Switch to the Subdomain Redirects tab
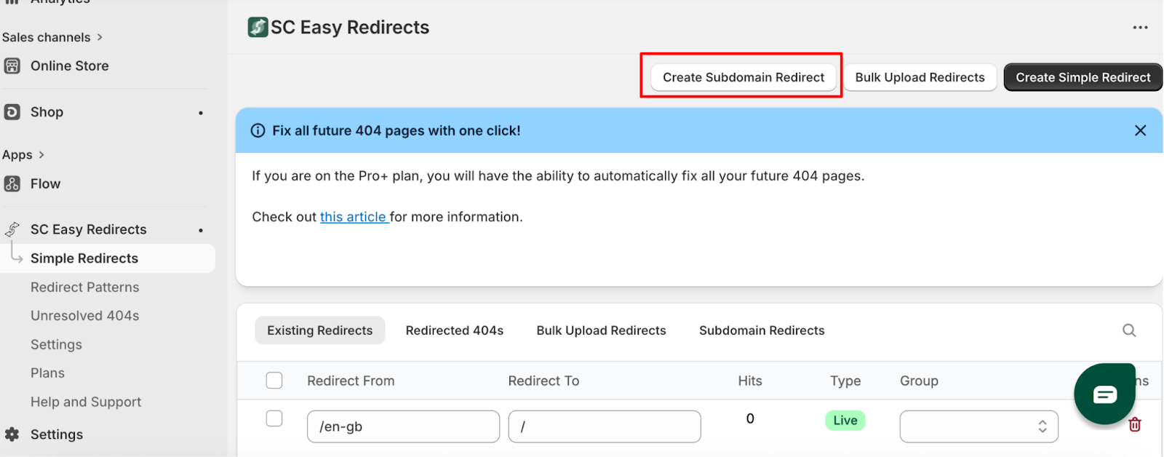The width and height of the screenshot is (1164, 457). click(761, 330)
